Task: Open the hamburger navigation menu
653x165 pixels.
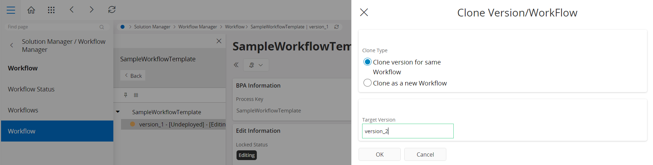Action: (11, 10)
